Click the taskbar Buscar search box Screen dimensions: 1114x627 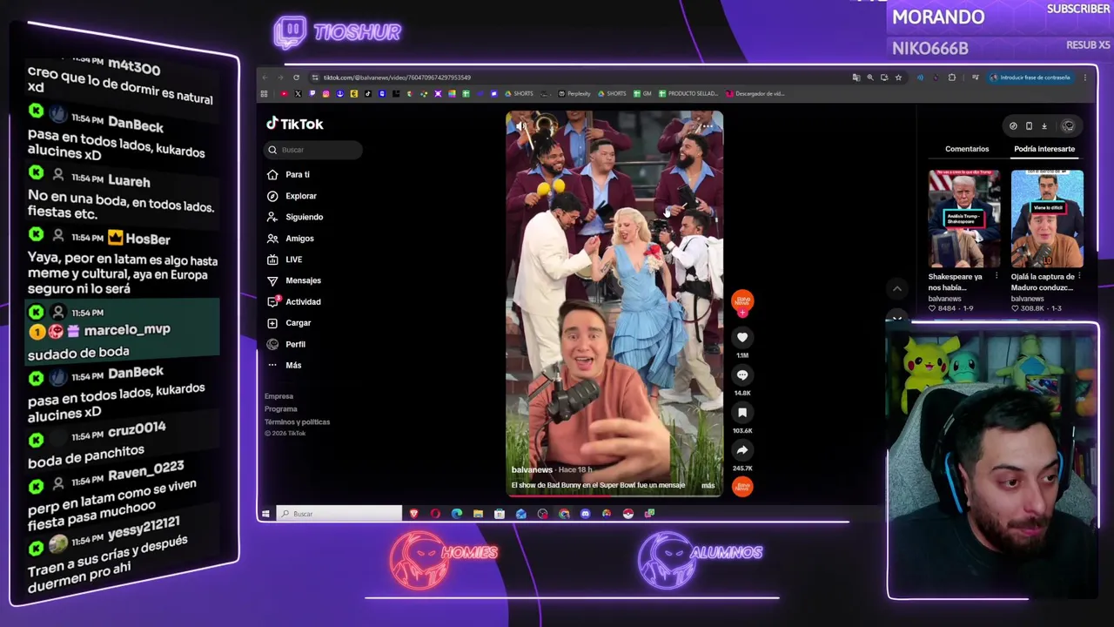pos(339,514)
